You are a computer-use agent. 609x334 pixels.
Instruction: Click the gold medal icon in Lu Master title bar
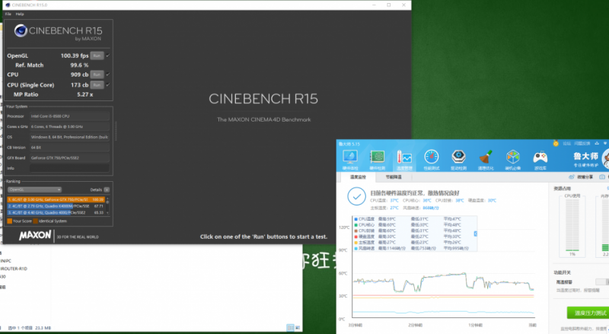pyautogui.click(x=556, y=143)
